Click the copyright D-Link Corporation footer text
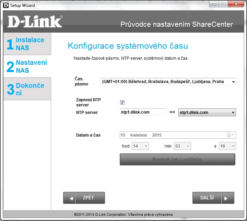 pos(123,214)
